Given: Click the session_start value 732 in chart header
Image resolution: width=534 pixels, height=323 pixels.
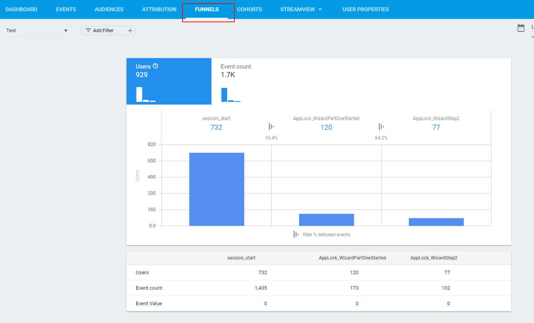Looking at the screenshot, I should (x=216, y=127).
